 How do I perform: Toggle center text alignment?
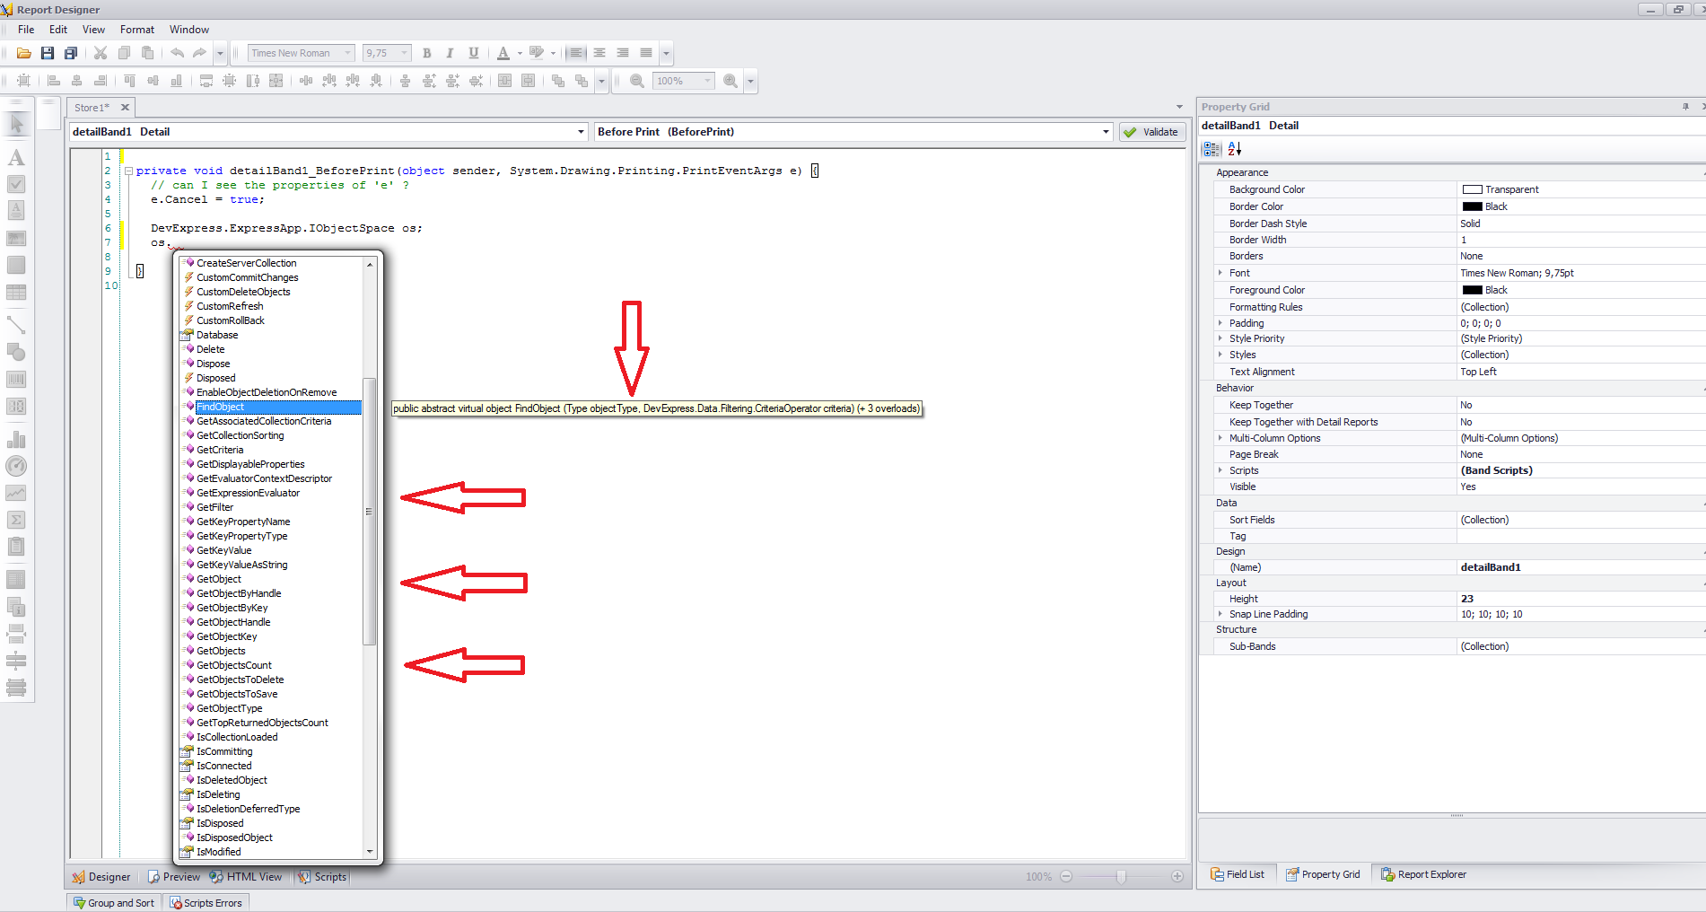click(x=599, y=53)
